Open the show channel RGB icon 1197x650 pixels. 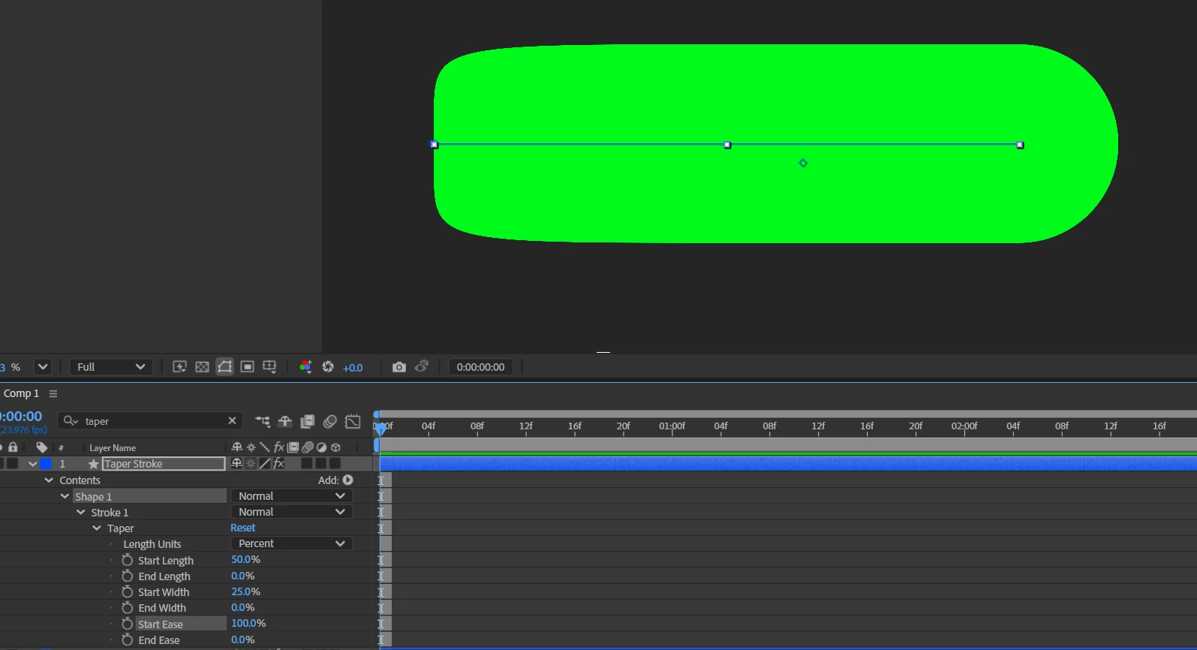click(x=305, y=367)
